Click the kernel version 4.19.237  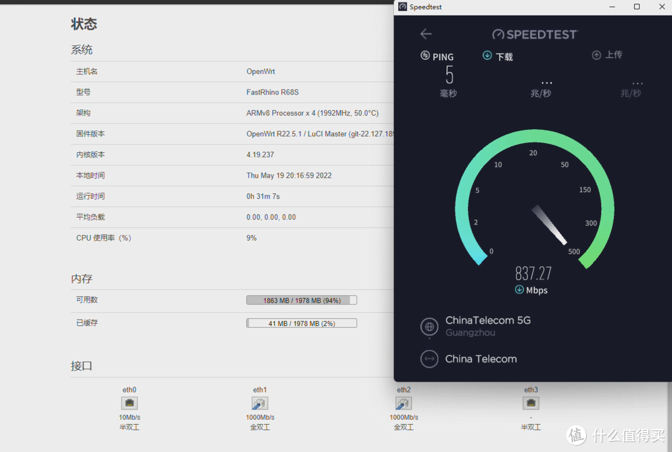pos(260,155)
